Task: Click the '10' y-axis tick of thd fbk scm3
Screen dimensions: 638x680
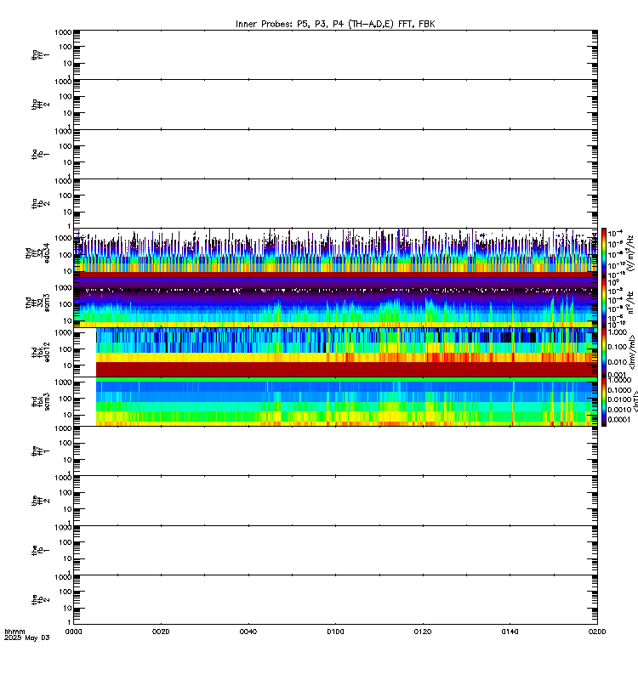Action: [67, 416]
